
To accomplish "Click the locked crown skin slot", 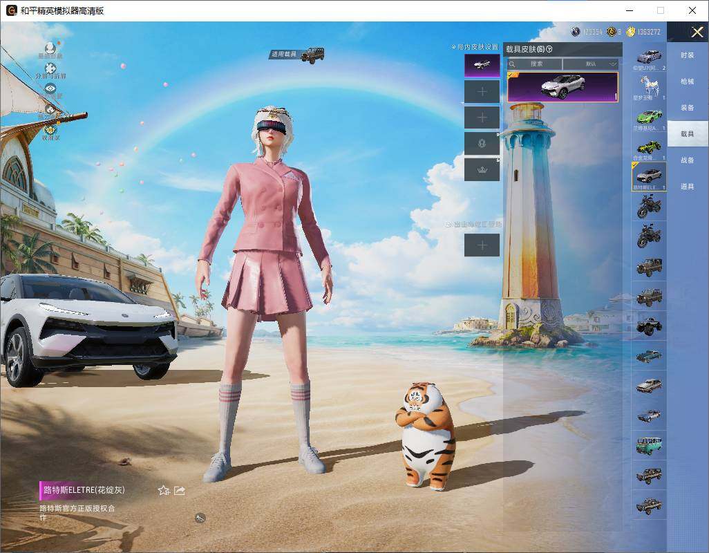I will (x=482, y=169).
